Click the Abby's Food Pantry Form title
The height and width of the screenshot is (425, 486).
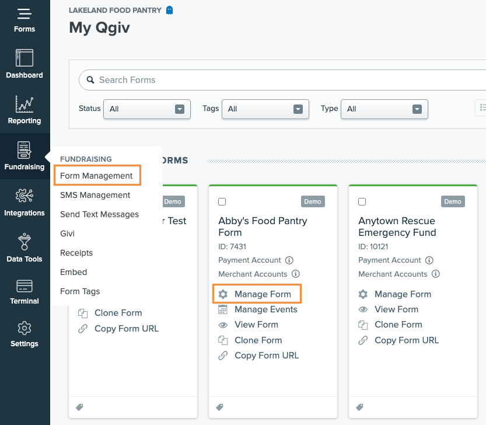tap(263, 227)
